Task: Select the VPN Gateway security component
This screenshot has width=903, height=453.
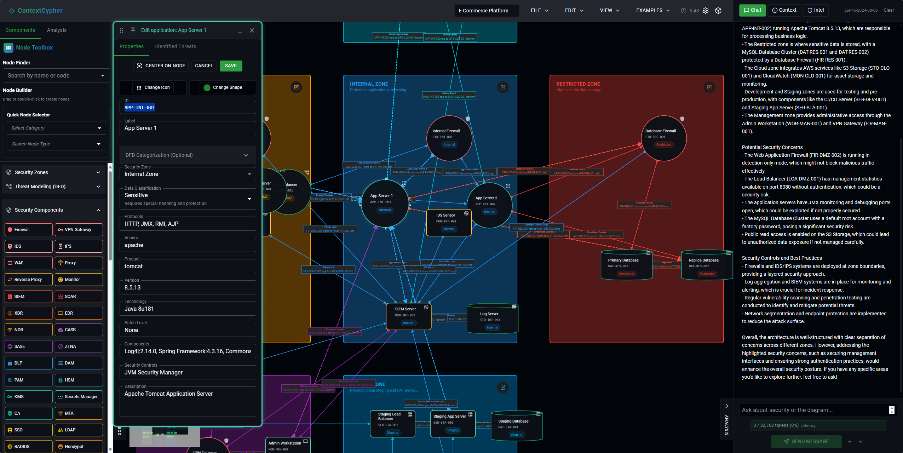Action: point(79,229)
